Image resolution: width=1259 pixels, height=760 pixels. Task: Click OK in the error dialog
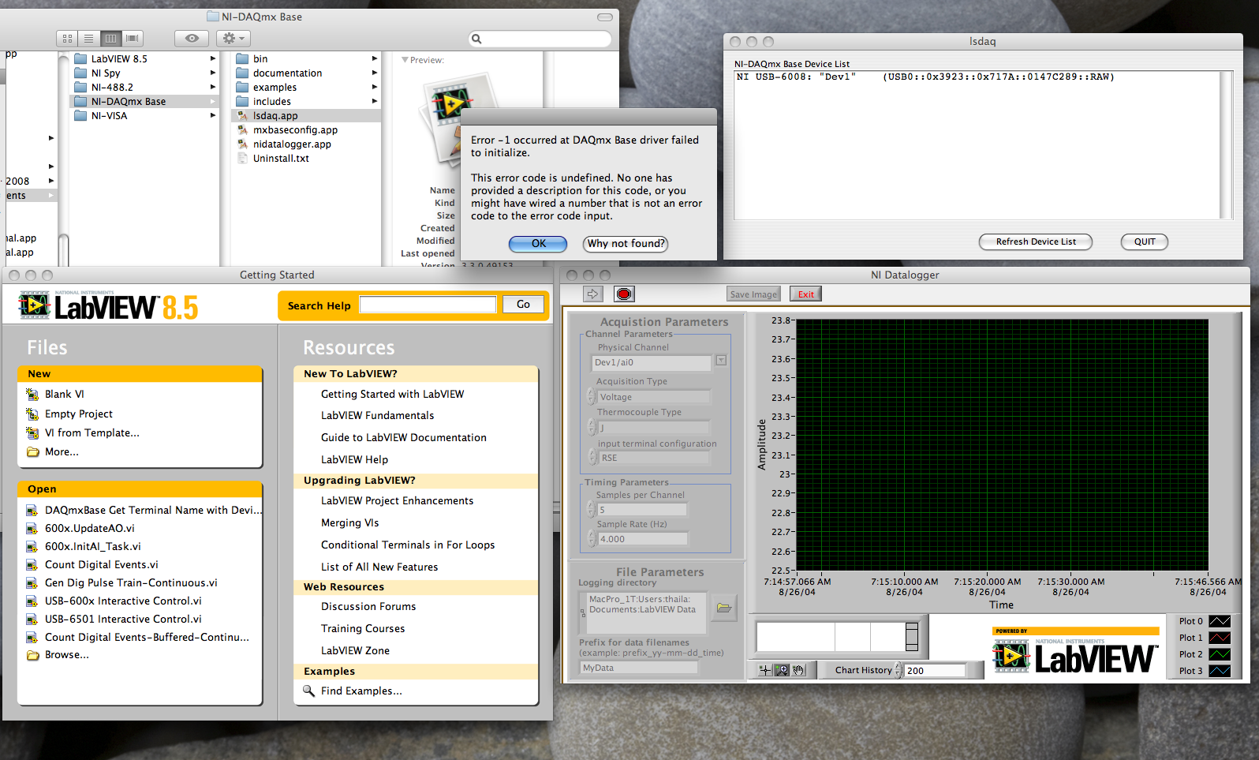538,244
